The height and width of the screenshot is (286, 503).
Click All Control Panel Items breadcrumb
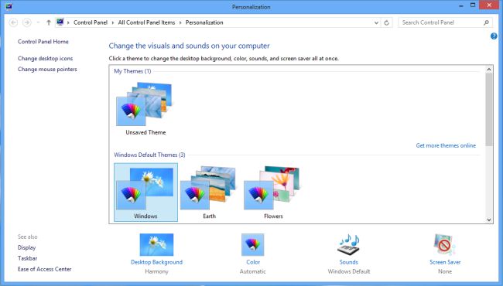click(x=146, y=22)
